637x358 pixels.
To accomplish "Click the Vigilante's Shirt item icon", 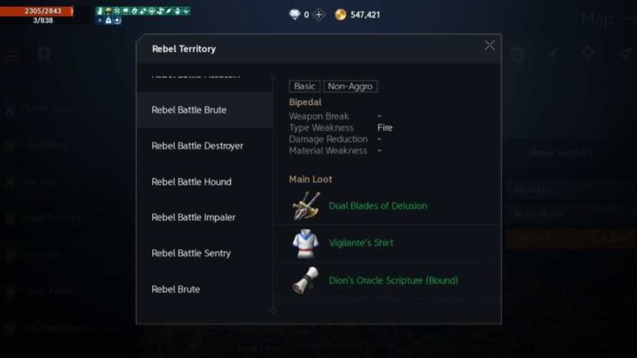I will (305, 243).
